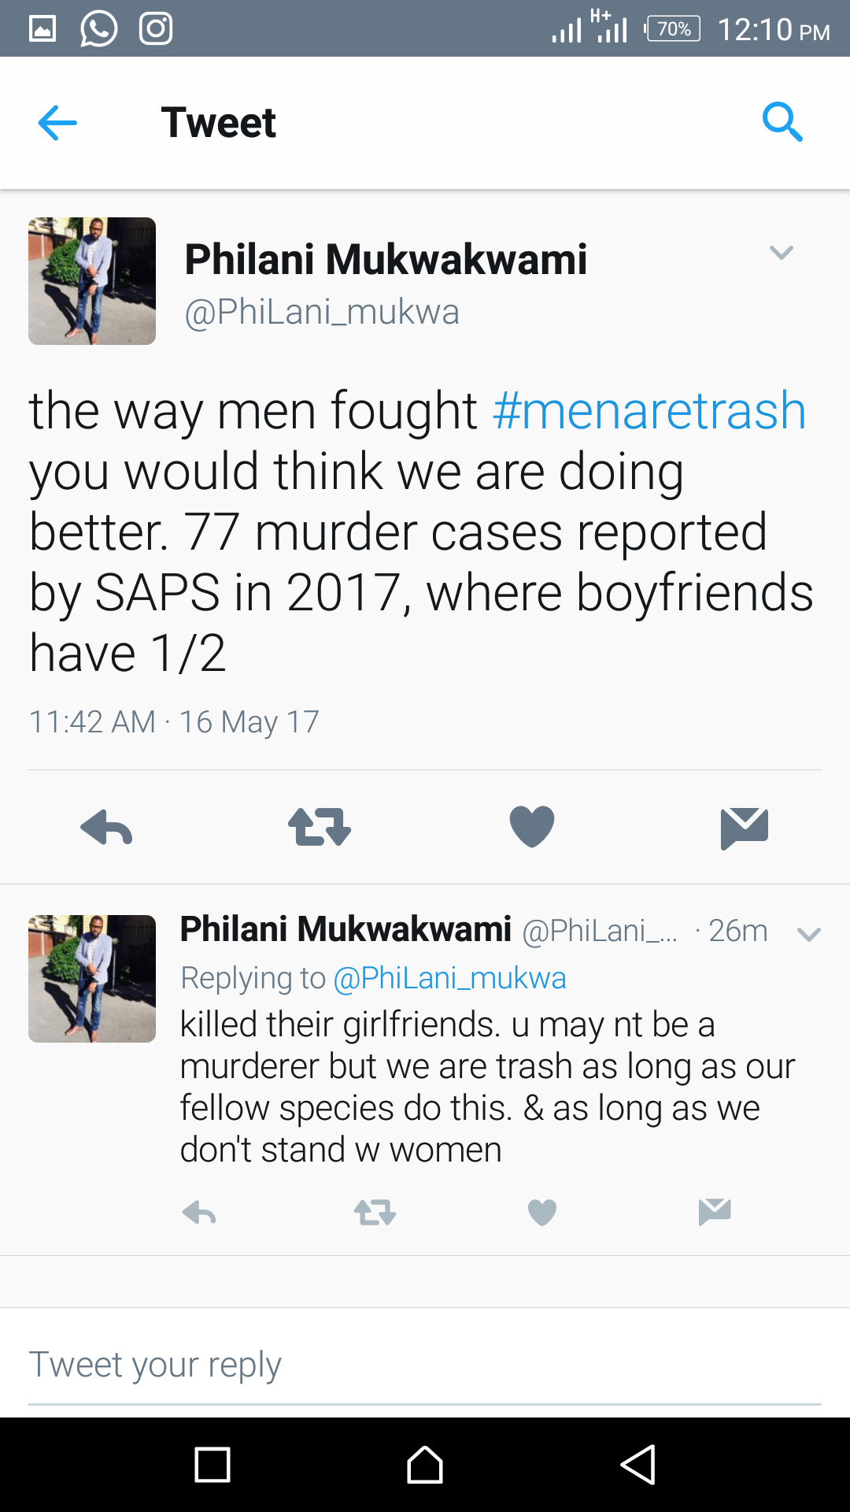Send reply tweet via message envelope
The height and width of the screenshot is (1512, 850).
point(715,1212)
